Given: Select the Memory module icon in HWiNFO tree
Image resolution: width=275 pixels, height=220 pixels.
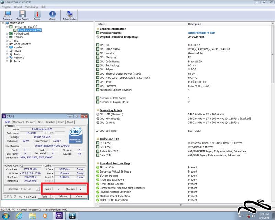Looking at the screenshot, I should coord(11,37).
